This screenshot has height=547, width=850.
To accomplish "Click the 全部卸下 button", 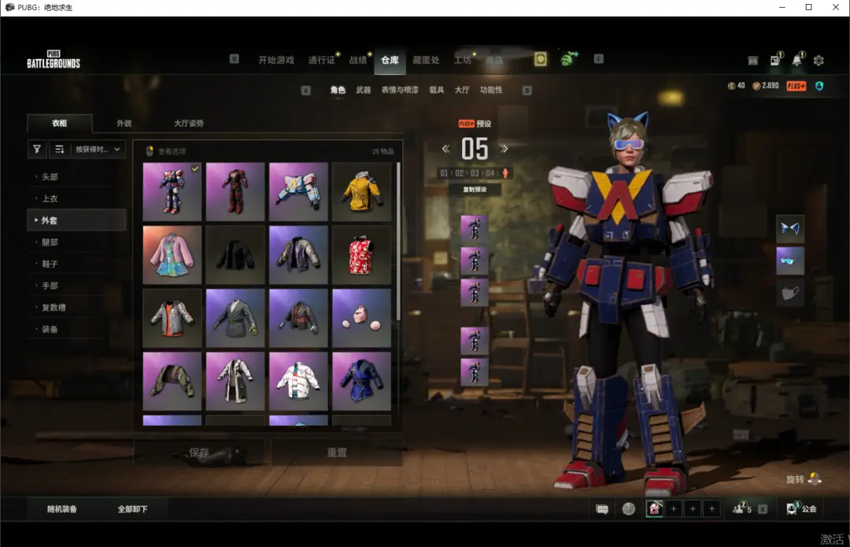I will tap(132, 509).
